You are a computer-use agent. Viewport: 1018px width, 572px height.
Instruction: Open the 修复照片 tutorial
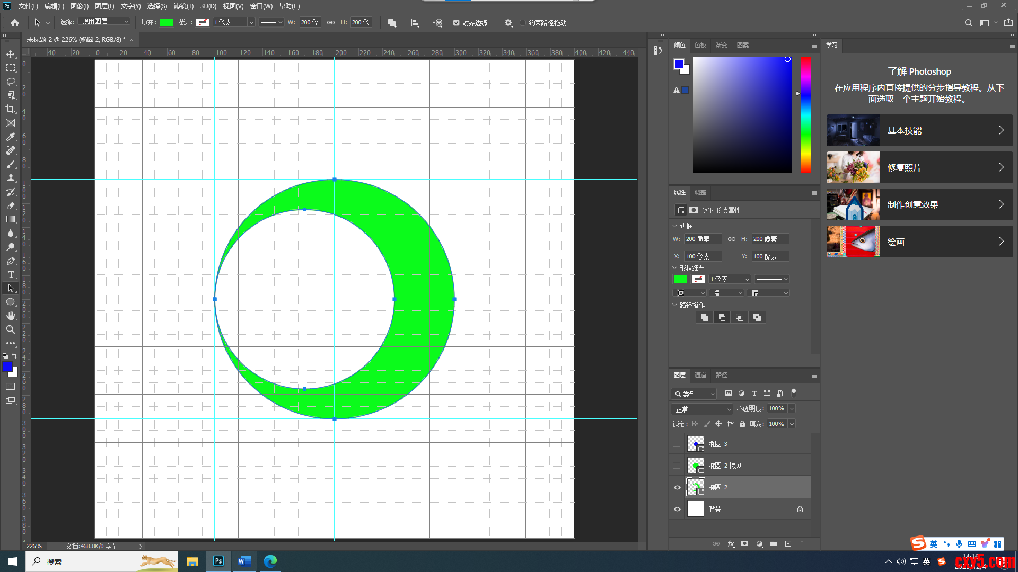click(x=919, y=167)
